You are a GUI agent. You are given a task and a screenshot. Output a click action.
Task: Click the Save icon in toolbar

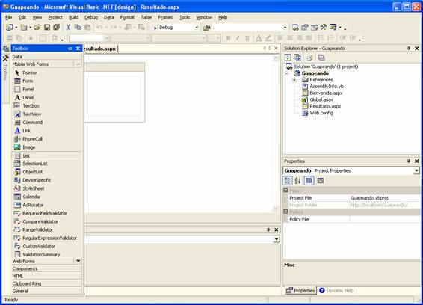47,27
